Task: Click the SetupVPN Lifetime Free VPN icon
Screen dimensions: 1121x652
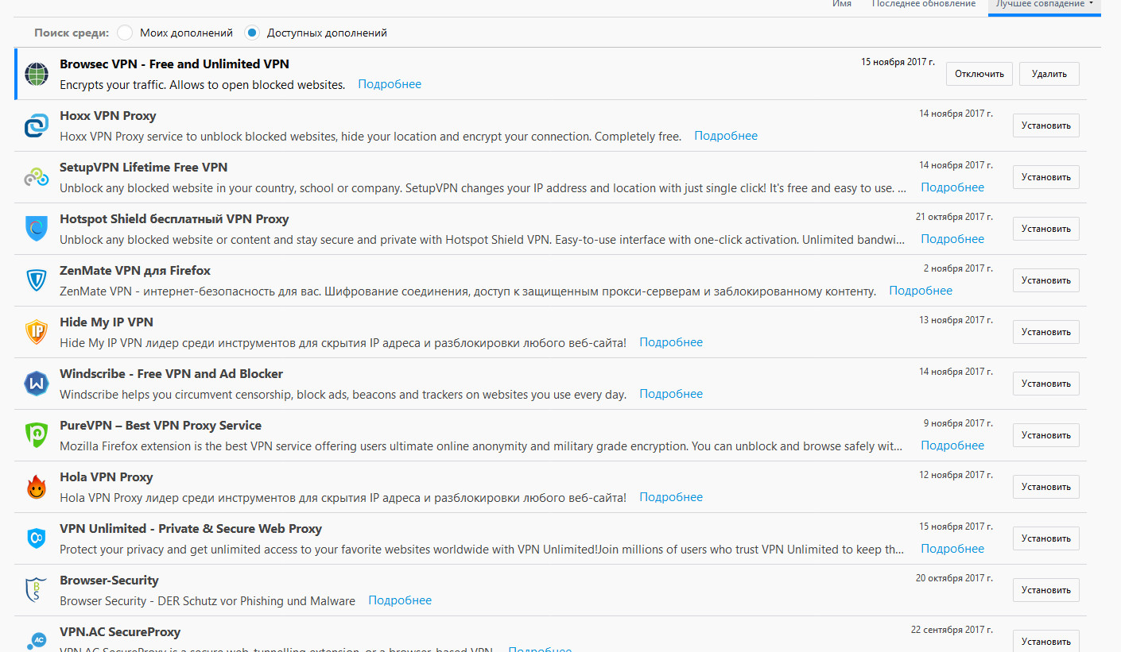Action: tap(37, 177)
